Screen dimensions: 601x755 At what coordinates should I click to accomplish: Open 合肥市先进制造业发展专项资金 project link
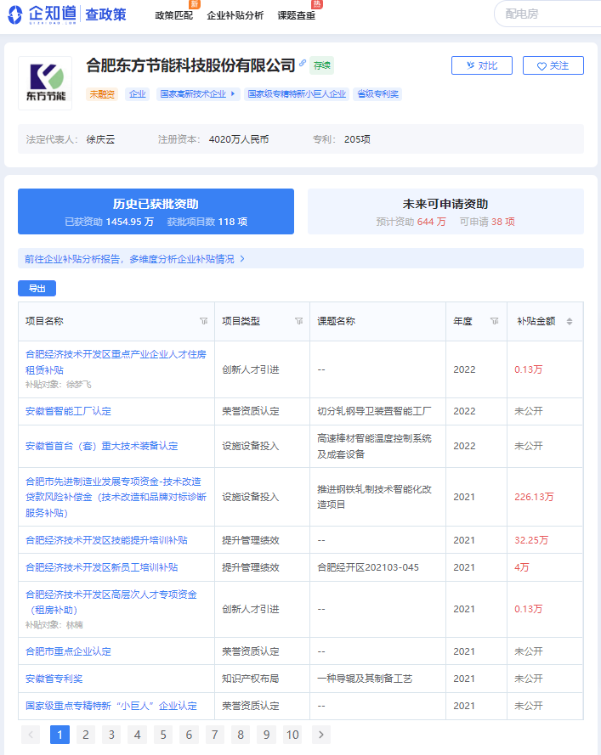click(x=116, y=497)
